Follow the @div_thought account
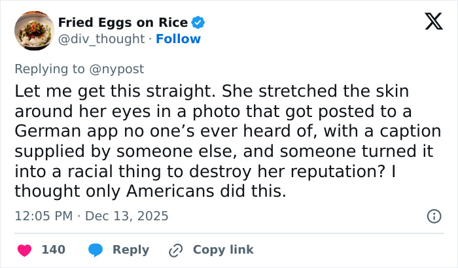 pos(179,39)
